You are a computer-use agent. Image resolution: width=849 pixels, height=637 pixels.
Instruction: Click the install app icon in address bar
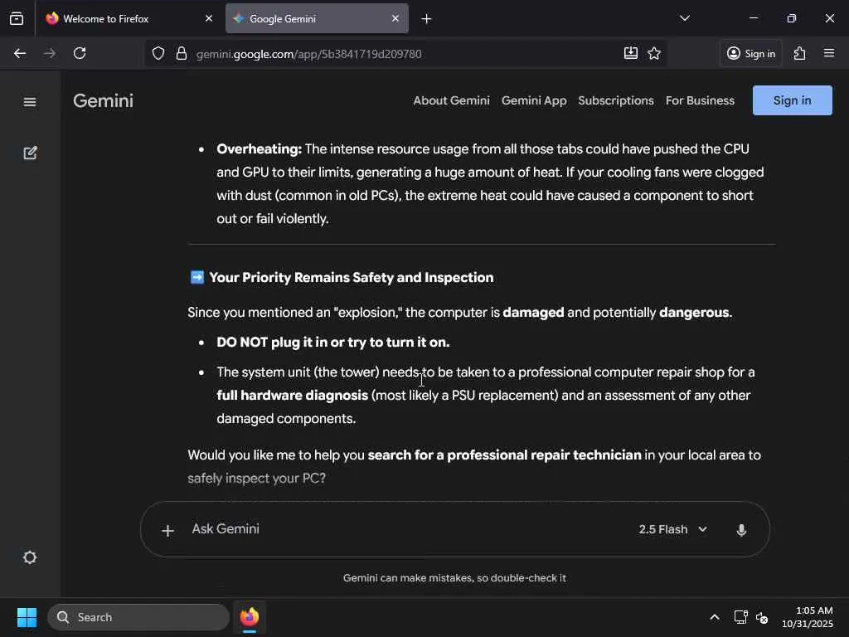(631, 53)
